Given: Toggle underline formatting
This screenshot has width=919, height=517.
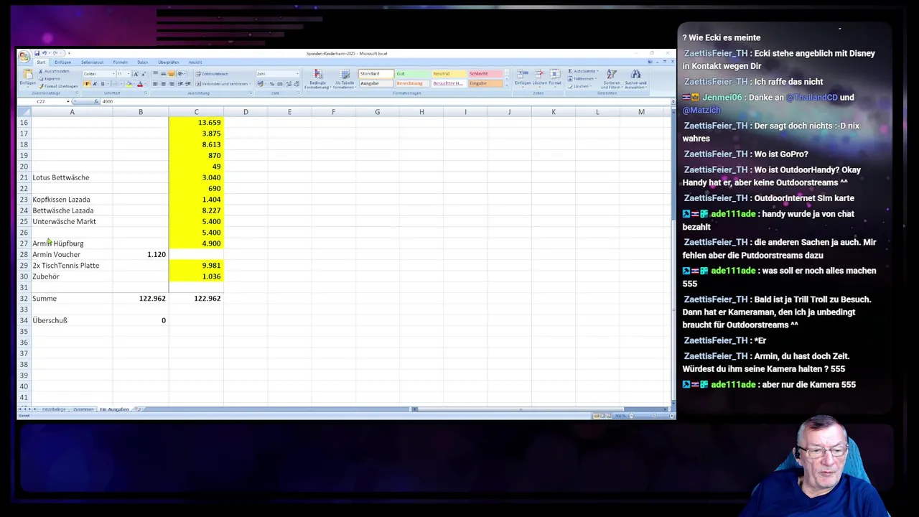Looking at the screenshot, I should pos(103,84).
